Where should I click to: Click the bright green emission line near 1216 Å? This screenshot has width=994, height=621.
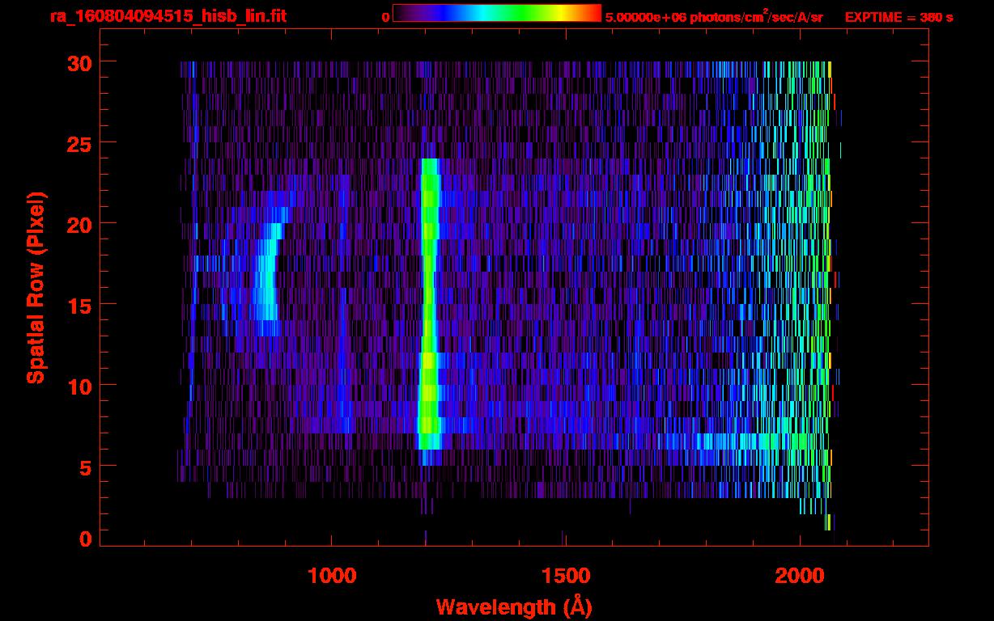pyautogui.click(x=429, y=304)
